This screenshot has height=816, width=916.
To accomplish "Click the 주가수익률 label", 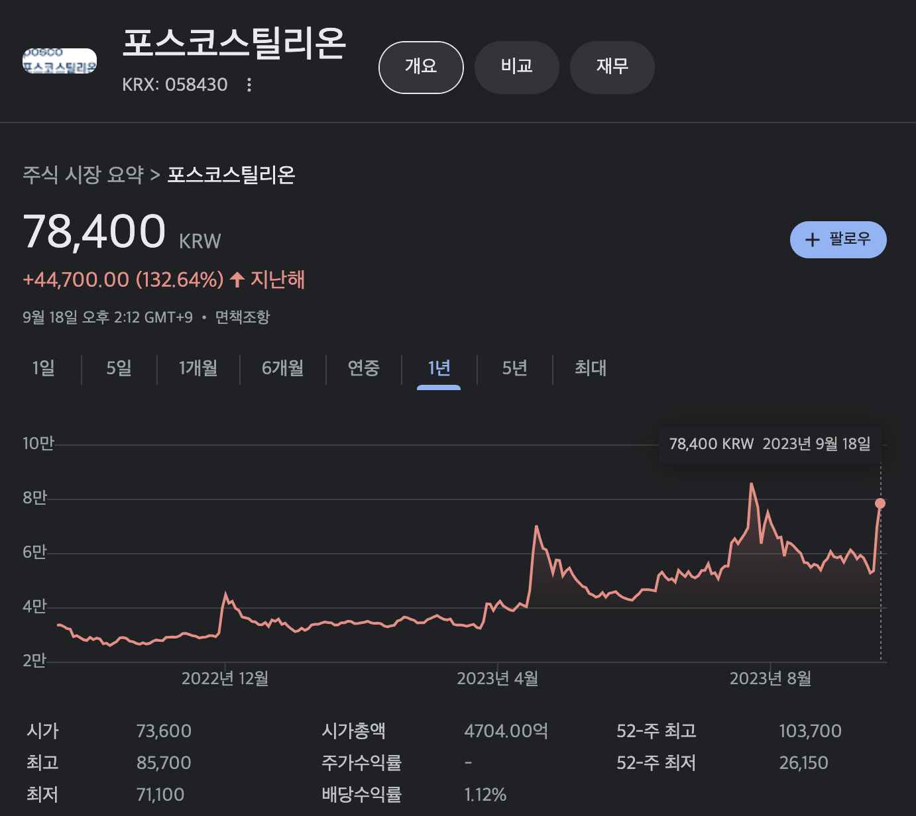I will tap(362, 763).
